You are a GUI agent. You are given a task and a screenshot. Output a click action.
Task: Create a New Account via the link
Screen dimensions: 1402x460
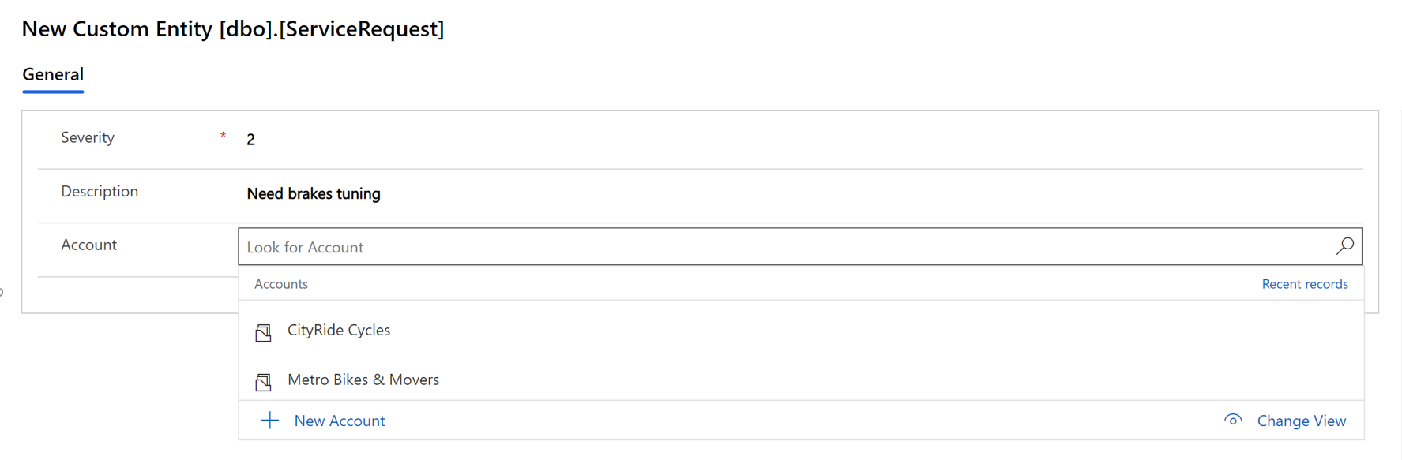click(340, 421)
